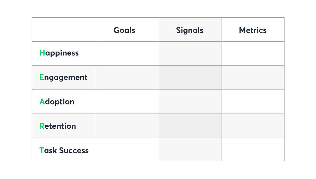Screen dimensions: 316x179
Task: Click the Task Success Metrics cell
Action: pyautogui.click(x=253, y=149)
